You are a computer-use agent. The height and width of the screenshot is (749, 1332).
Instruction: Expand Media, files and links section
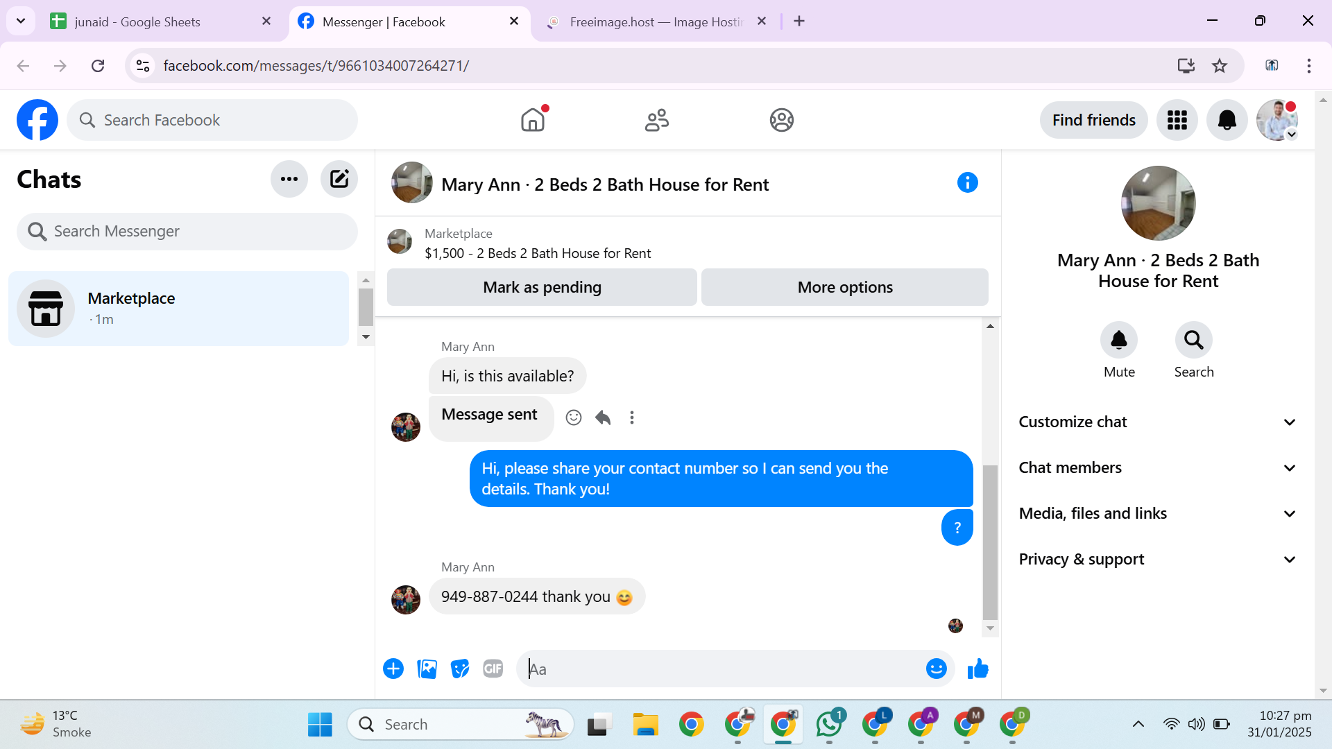point(1157,513)
